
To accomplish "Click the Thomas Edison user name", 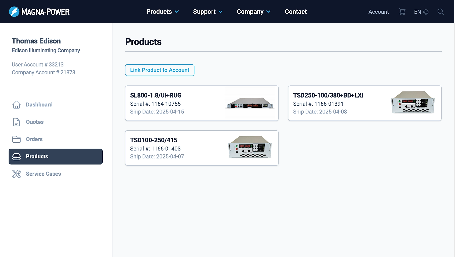I will [x=36, y=41].
